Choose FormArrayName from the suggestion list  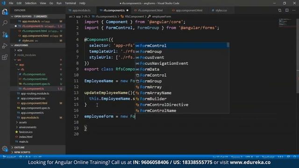[182, 93]
